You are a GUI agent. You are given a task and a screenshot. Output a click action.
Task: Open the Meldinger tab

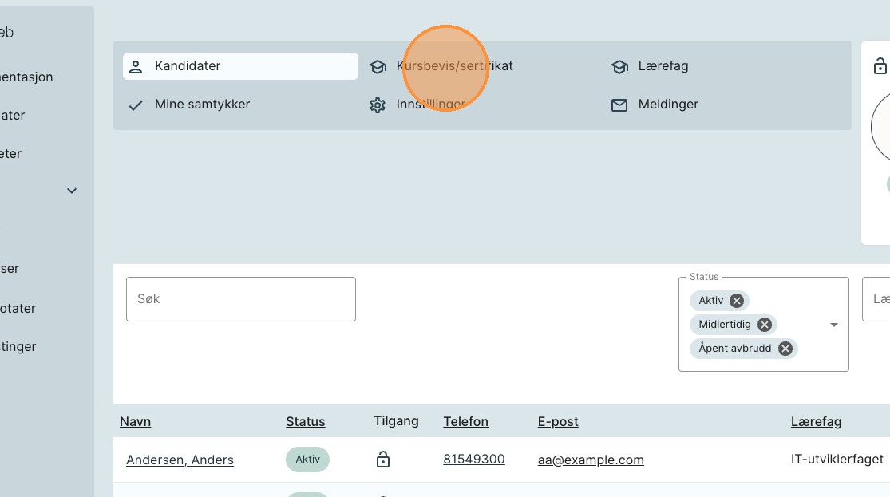tap(667, 105)
